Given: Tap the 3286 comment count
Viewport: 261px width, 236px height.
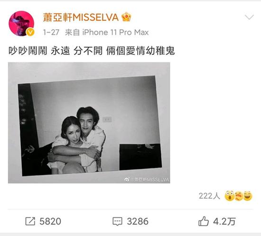Looking at the screenshot, I should (x=138, y=221).
